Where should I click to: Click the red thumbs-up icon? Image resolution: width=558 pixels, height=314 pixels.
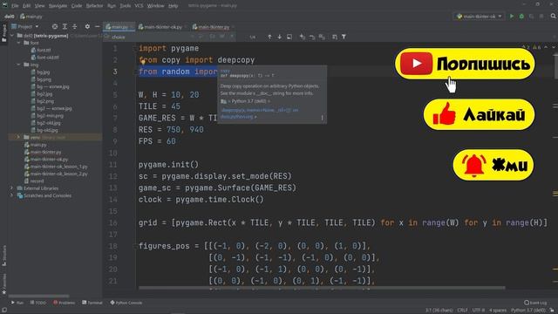[x=444, y=113]
